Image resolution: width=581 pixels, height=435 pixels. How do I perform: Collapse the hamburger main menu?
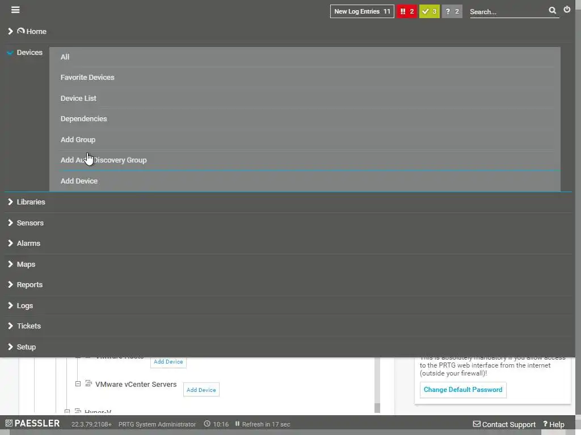tap(15, 10)
